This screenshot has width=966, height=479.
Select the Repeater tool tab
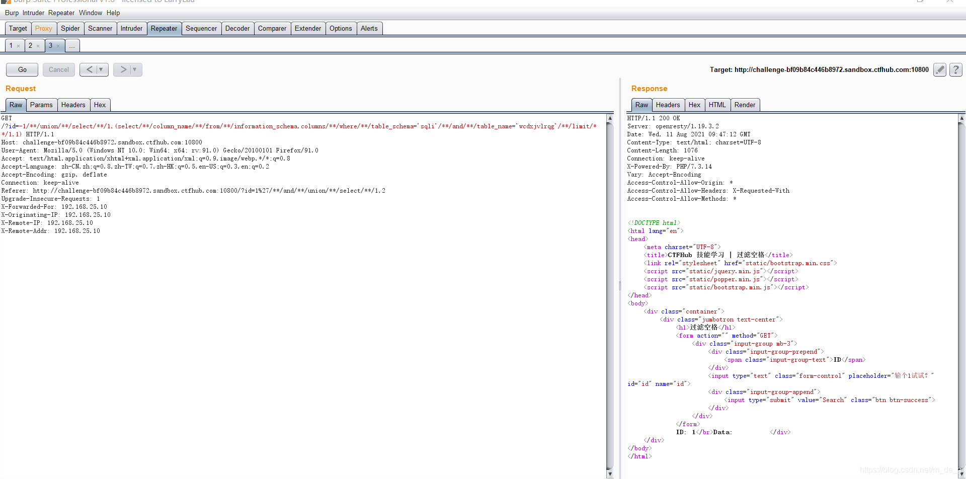tap(164, 28)
